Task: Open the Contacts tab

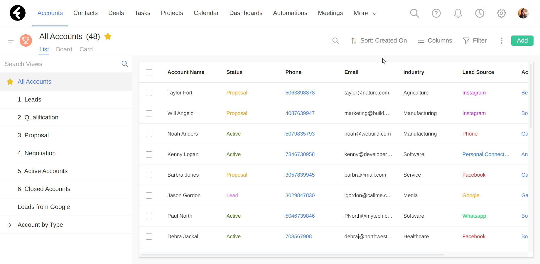Action: pos(85,13)
